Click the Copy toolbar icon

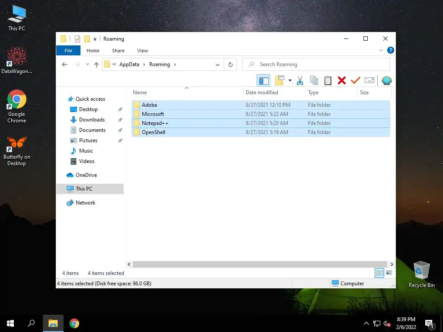click(x=314, y=81)
